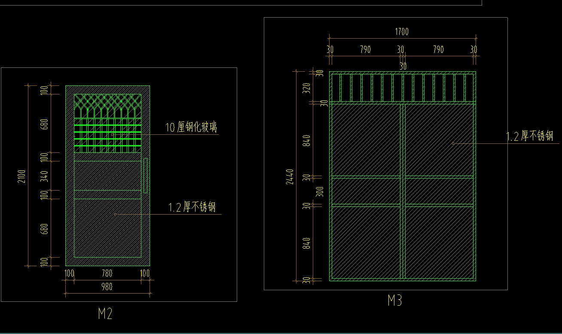Select the 1700 overall width dimension
This screenshot has width=562, height=334.
pos(402,32)
